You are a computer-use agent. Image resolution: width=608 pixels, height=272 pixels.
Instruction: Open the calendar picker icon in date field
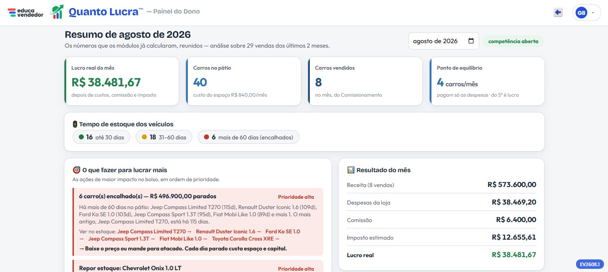click(471, 41)
